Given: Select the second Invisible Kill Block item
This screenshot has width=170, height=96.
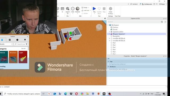Looking at the screenshot, I should click(119, 41).
